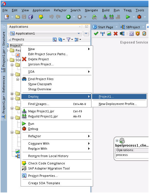Click the Open folder toolbar icon
The width and height of the screenshot is (149, 193).
(17, 17)
